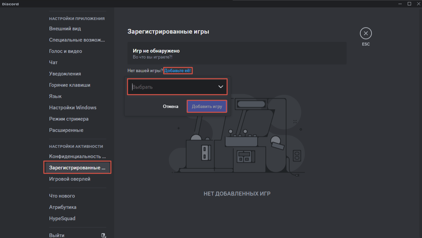Open Игровой оверлей settings
The height and width of the screenshot is (238, 422).
coord(70,179)
